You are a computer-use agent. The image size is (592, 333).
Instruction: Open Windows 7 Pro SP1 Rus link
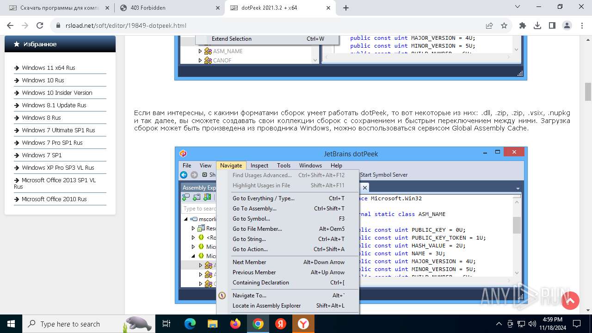(x=52, y=142)
